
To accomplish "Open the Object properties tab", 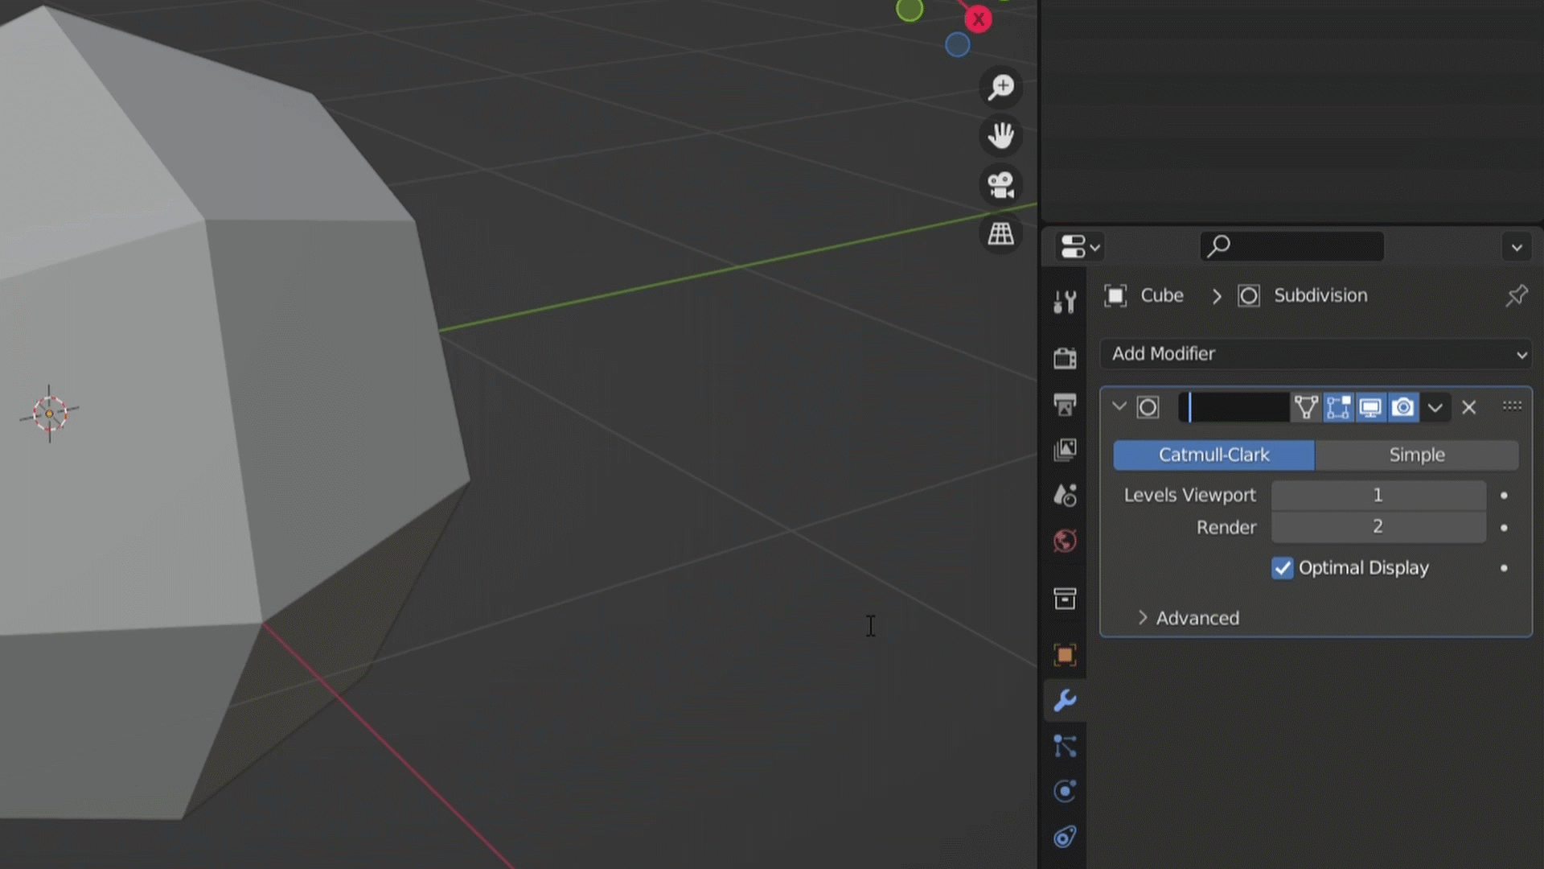I will pyautogui.click(x=1065, y=655).
